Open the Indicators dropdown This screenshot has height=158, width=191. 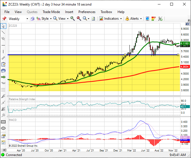tap(111, 19)
